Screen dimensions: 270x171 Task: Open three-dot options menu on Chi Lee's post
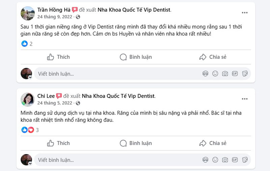click(x=245, y=99)
